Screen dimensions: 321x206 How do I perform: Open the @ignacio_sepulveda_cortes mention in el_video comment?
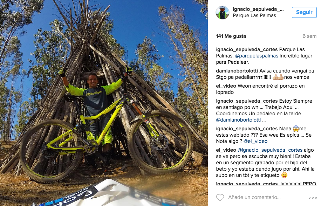point(270,150)
